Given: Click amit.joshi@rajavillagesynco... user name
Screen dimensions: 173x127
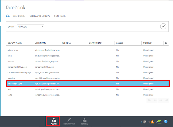Looking at the screenshot, I should tap(48, 56).
